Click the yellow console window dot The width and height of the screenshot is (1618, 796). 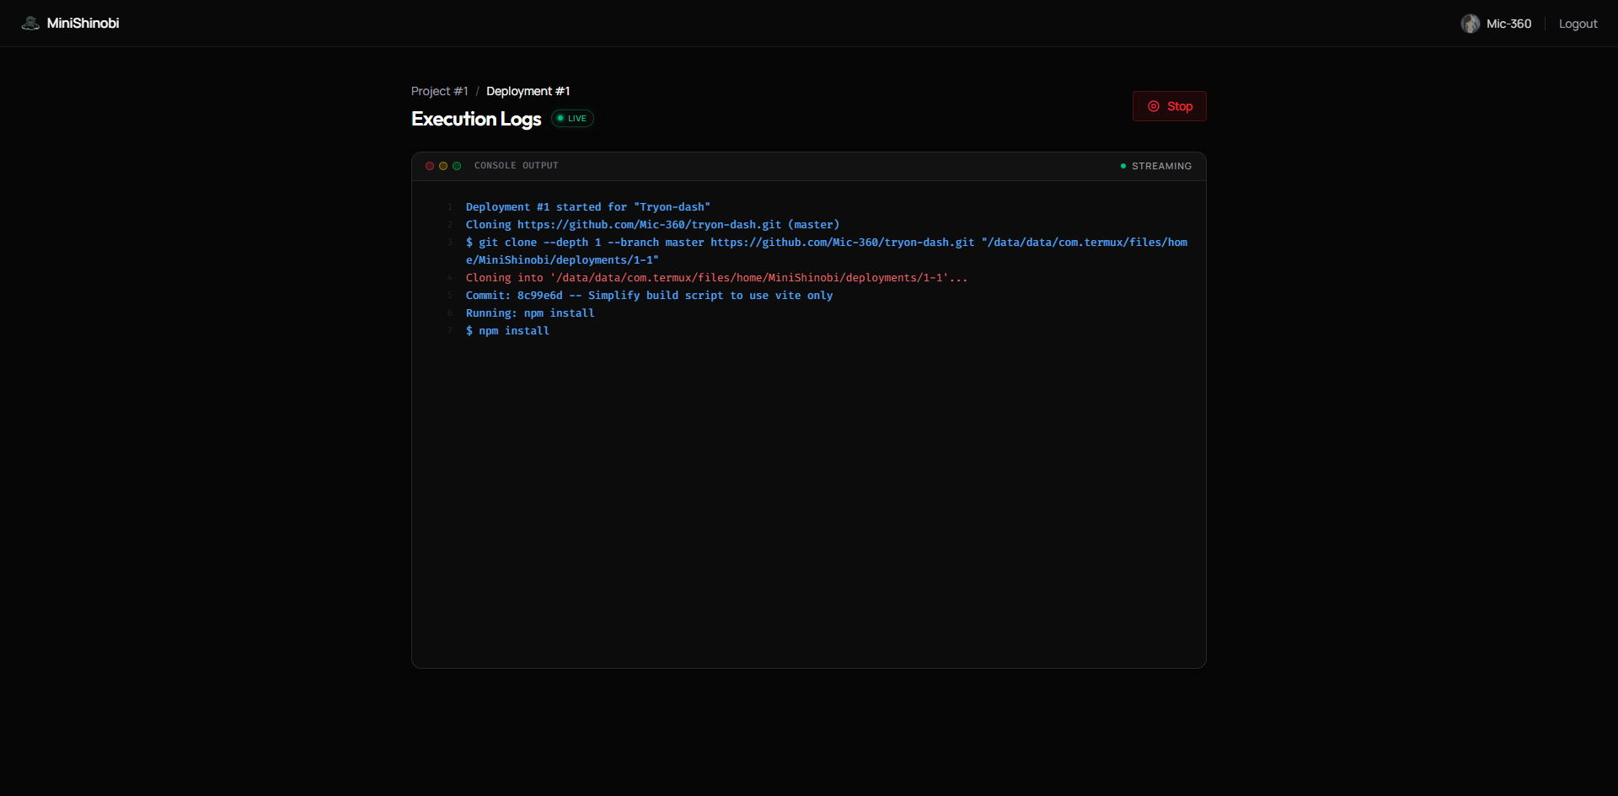(443, 166)
